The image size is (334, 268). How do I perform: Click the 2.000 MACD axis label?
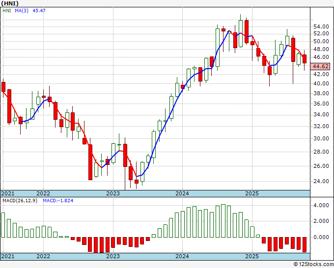tap(321, 221)
